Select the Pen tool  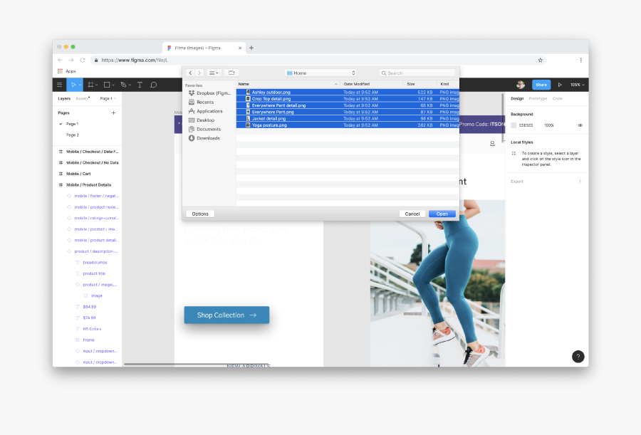click(123, 85)
